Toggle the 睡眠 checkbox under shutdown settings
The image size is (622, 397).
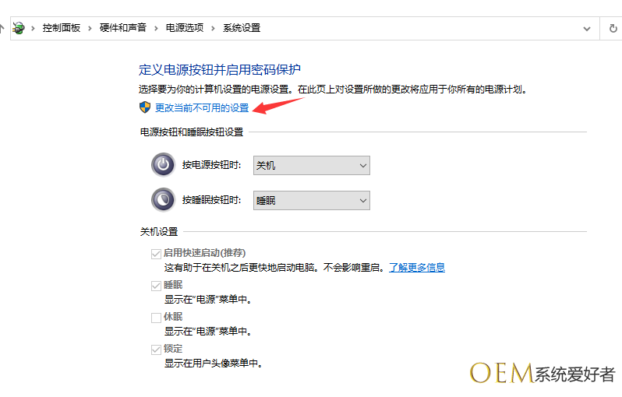click(x=156, y=286)
